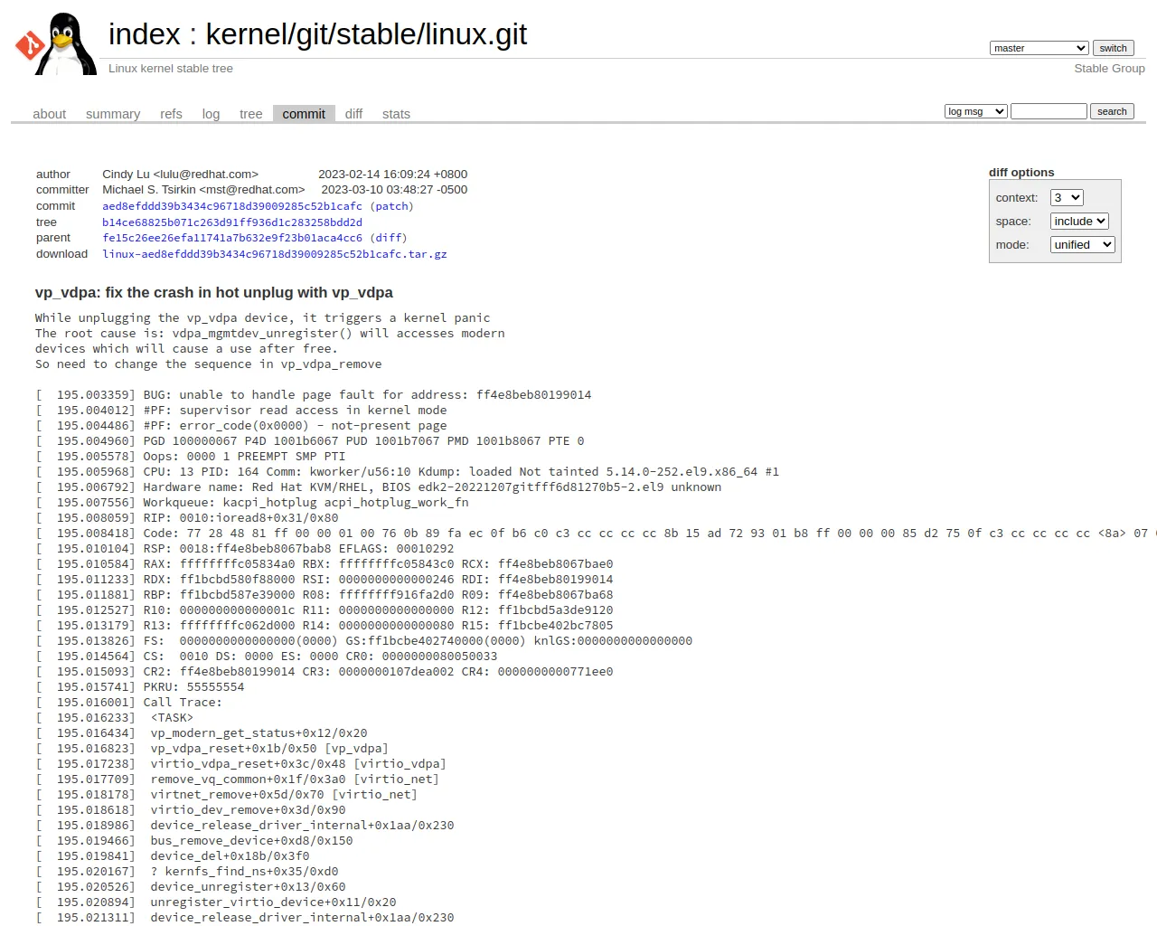Click the 'Linux kernel stable tree' description
Image resolution: width=1157 pixels, height=926 pixels.
(x=171, y=69)
